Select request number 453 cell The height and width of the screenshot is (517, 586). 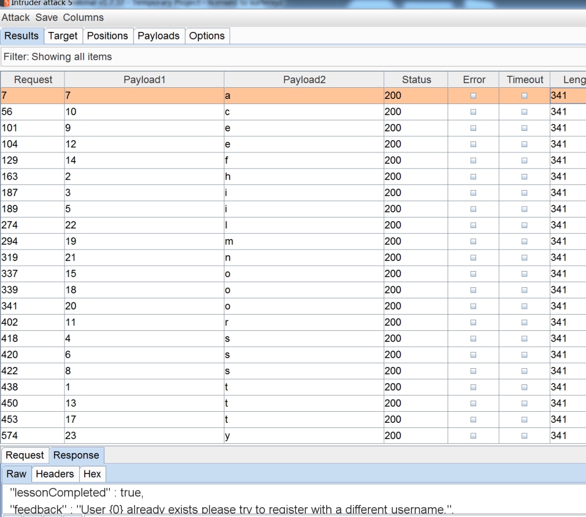coord(33,419)
